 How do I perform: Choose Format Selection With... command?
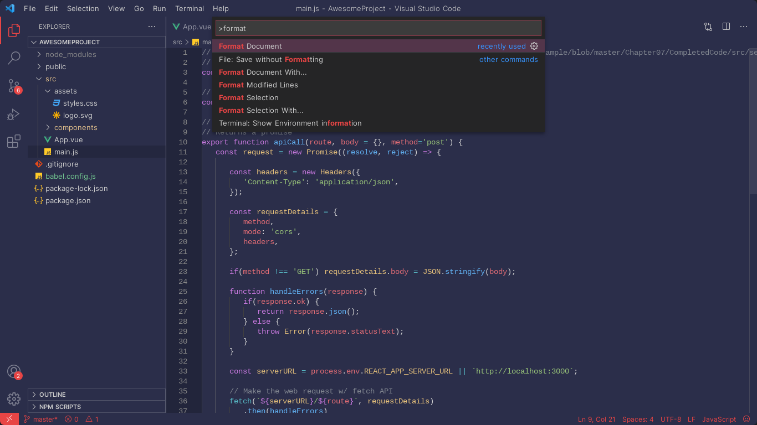378,110
